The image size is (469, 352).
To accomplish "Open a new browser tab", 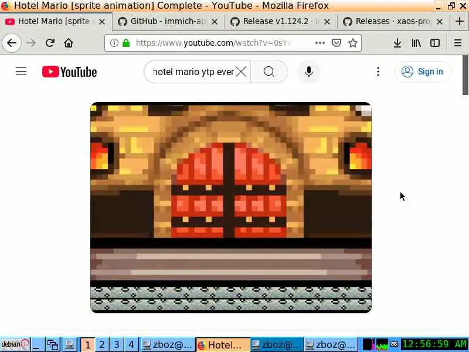I will (460, 21).
